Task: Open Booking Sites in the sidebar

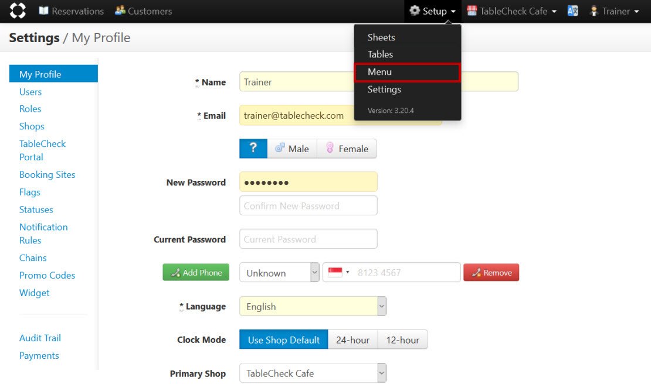Action: point(48,175)
